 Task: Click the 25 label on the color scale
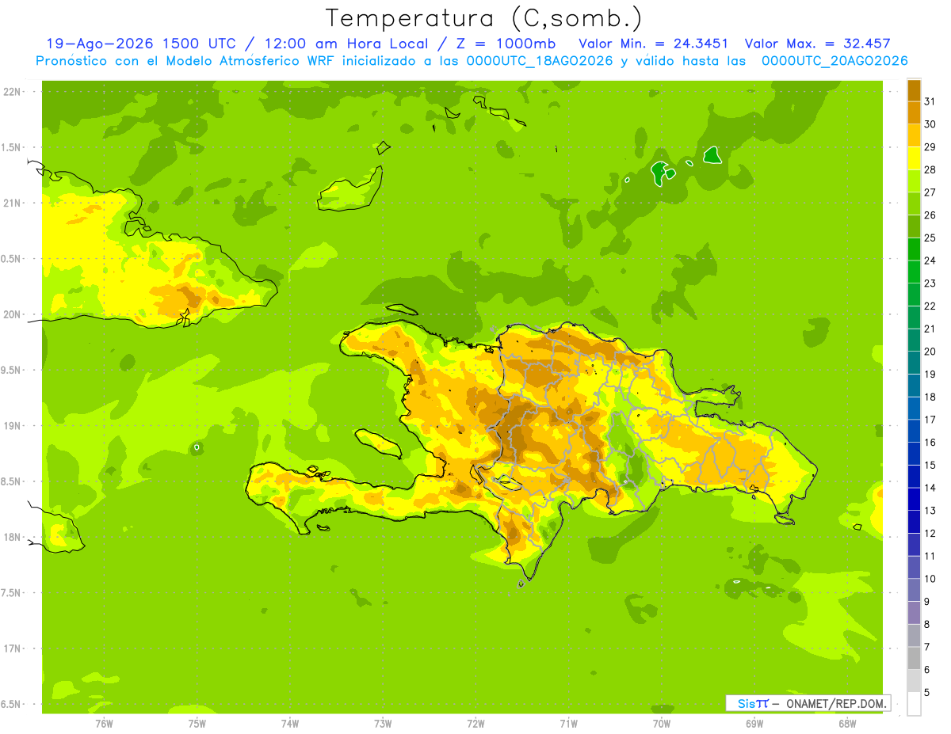click(x=930, y=238)
